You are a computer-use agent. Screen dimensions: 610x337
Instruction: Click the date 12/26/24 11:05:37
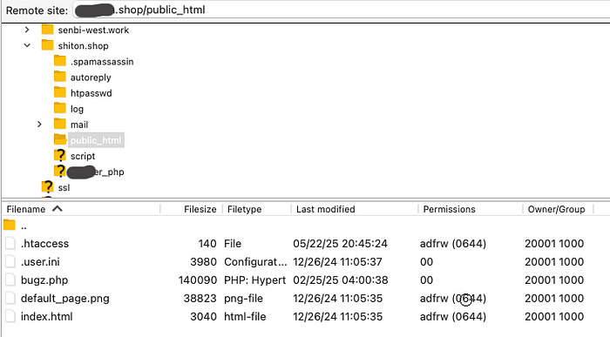pos(338,262)
